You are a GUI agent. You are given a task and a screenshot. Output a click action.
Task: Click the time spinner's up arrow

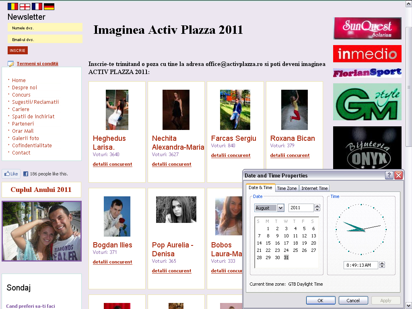pos(381,263)
